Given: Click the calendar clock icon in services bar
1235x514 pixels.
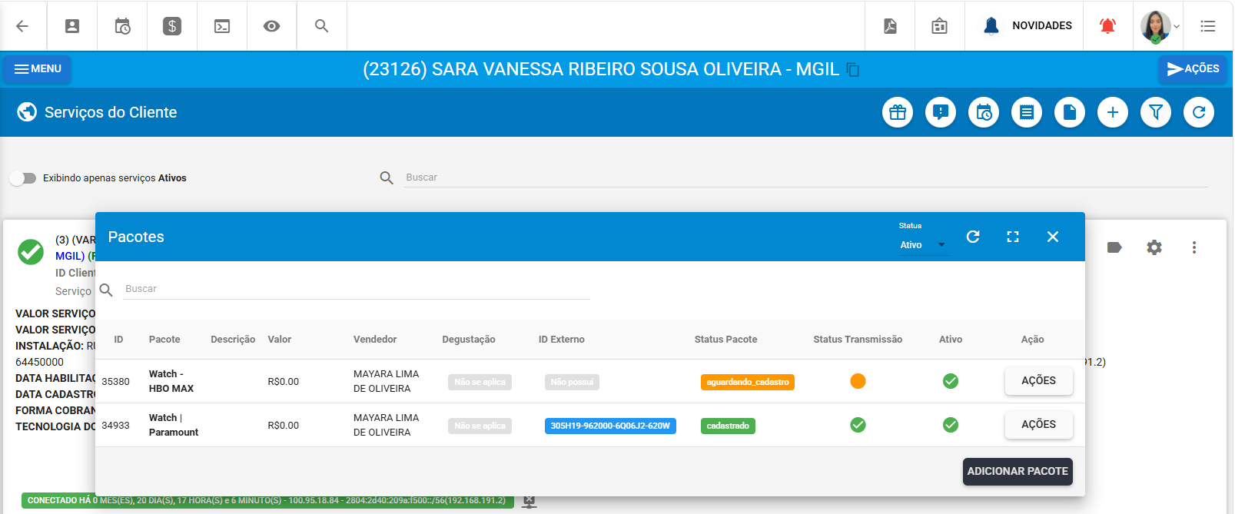Looking at the screenshot, I should coord(984,113).
